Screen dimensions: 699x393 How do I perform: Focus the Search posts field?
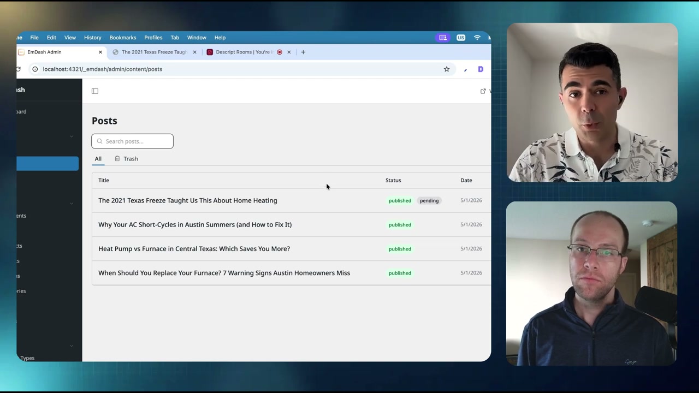[x=133, y=141]
